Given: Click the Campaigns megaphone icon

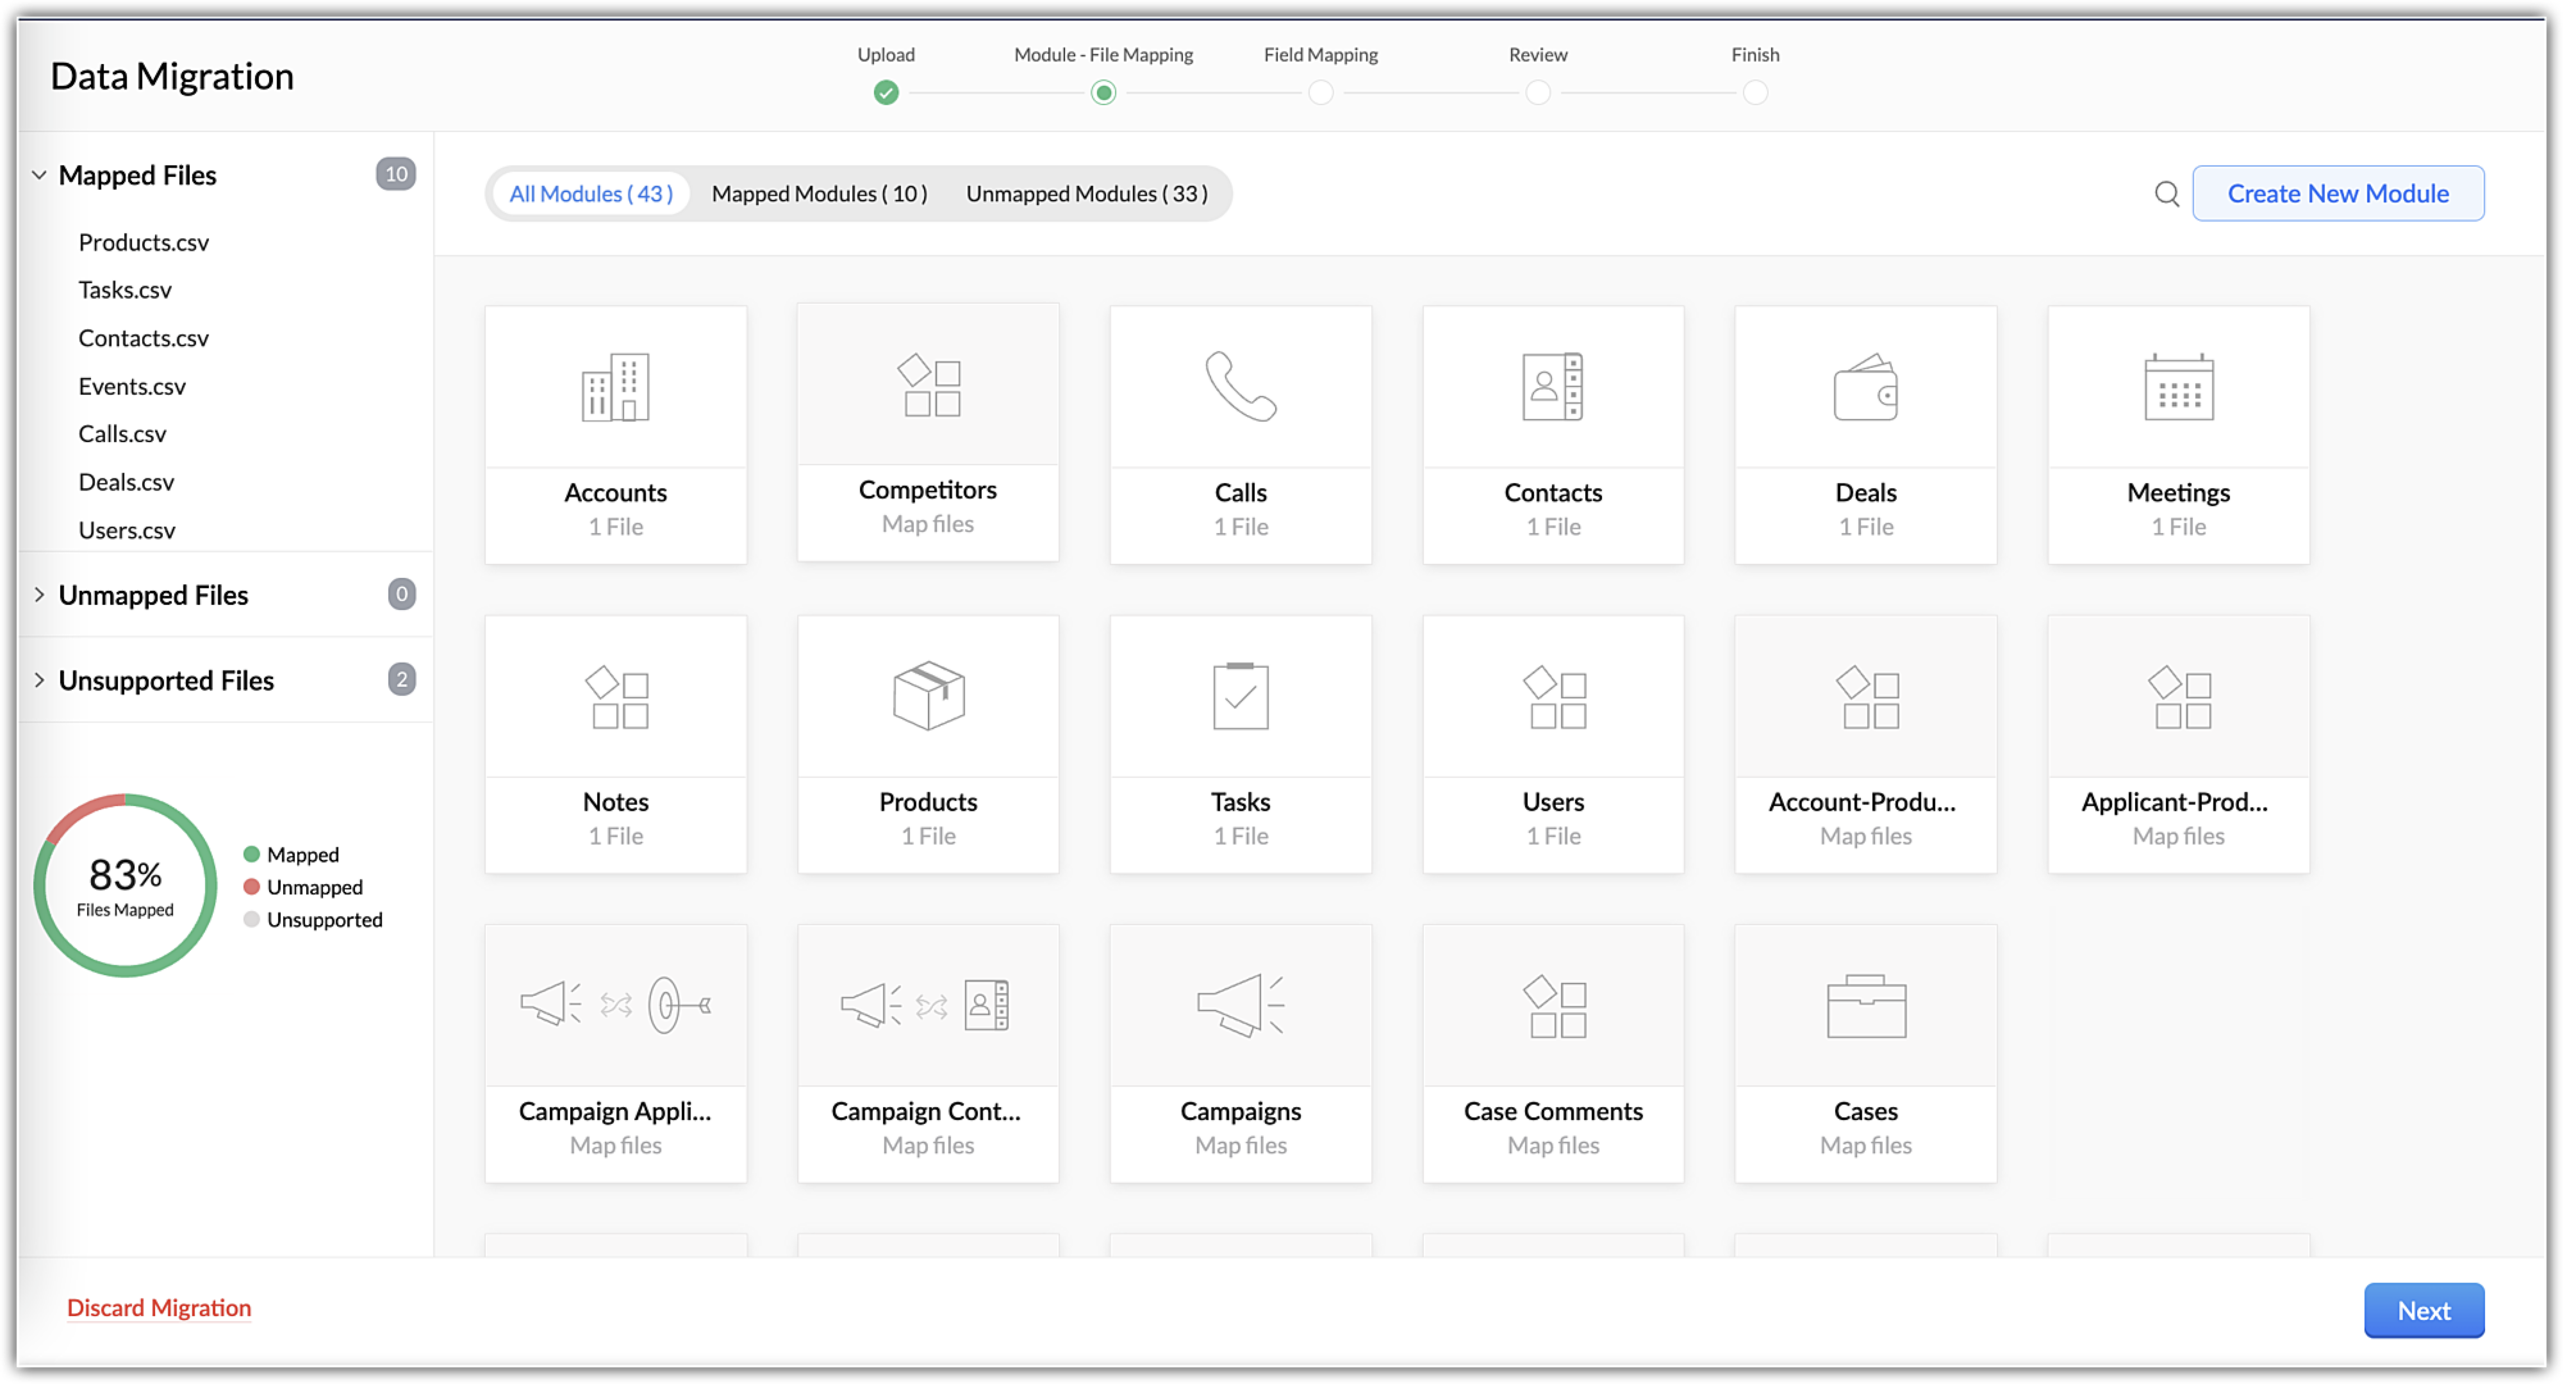Looking at the screenshot, I should point(1240,1005).
